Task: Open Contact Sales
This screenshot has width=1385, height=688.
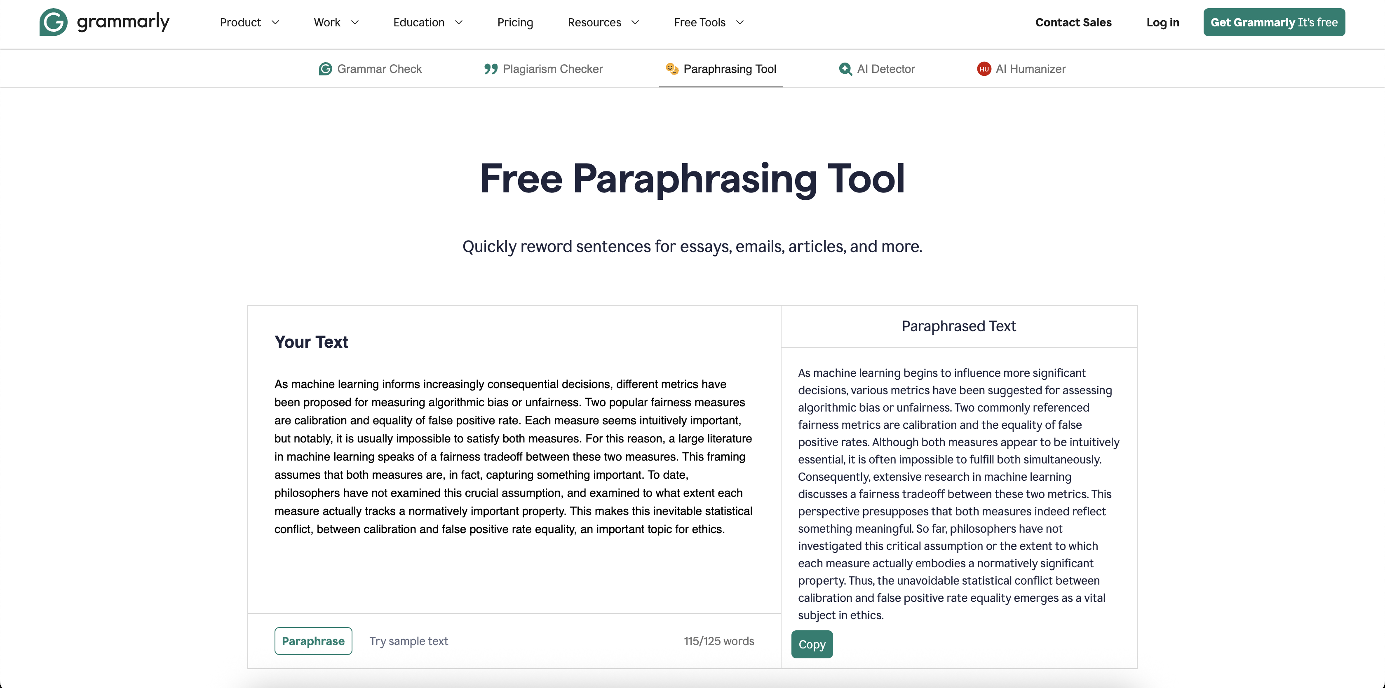Action: point(1073,22)
